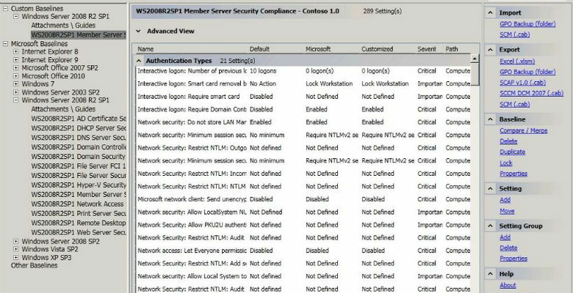Collapse the Baseline actions section
This screenshot has height=293, width=573.
[x=491, y=119]
